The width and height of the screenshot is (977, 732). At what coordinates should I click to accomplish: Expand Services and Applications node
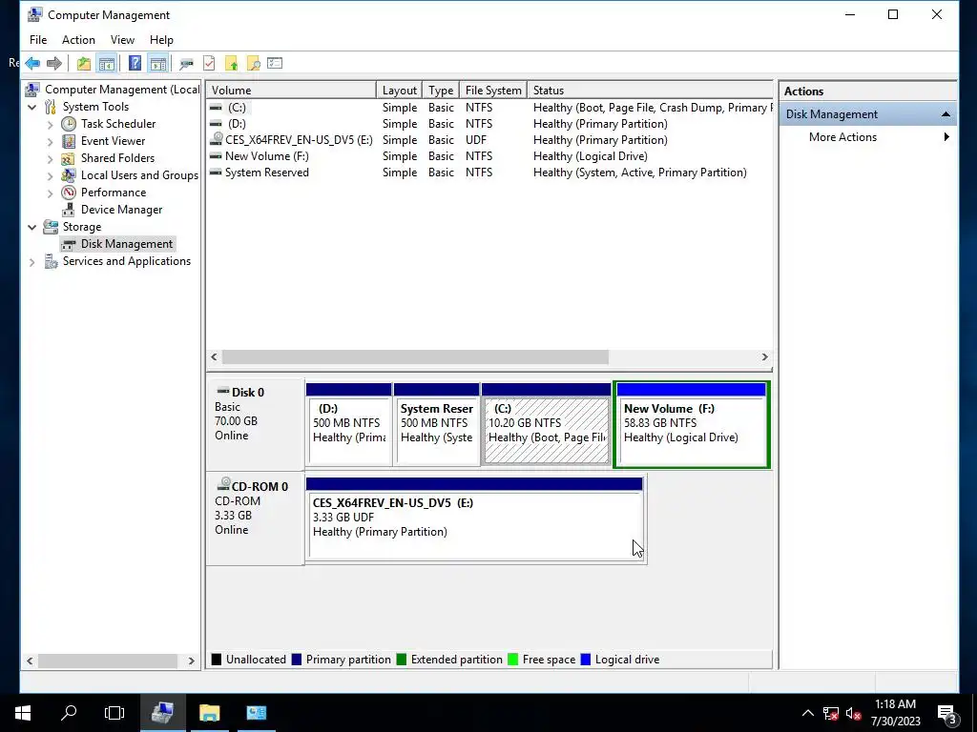click(x=31, y=262)
